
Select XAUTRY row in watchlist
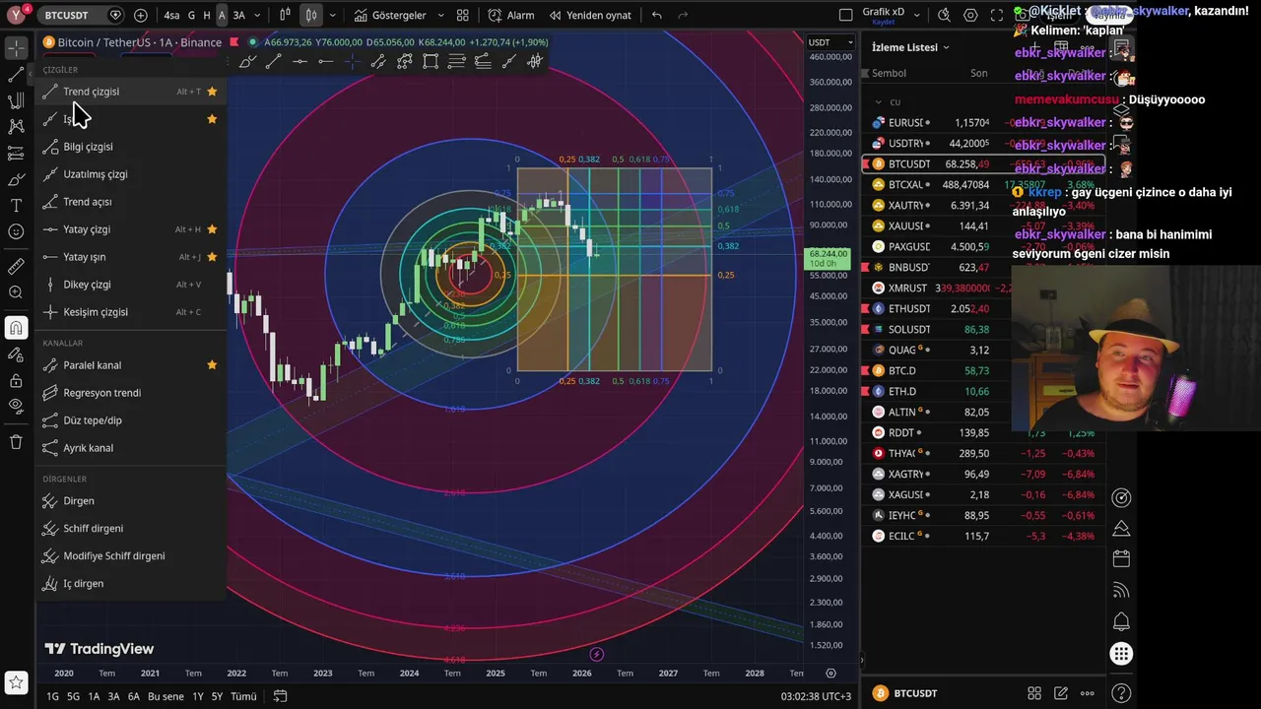983,206
